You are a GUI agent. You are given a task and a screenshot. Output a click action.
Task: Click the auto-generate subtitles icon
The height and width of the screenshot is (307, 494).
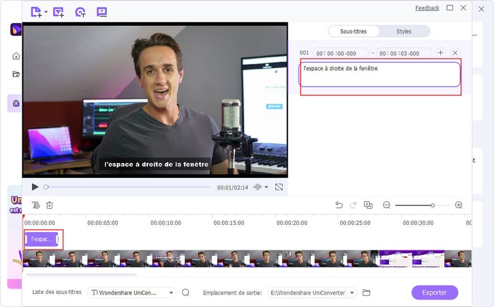pos(80,12)
